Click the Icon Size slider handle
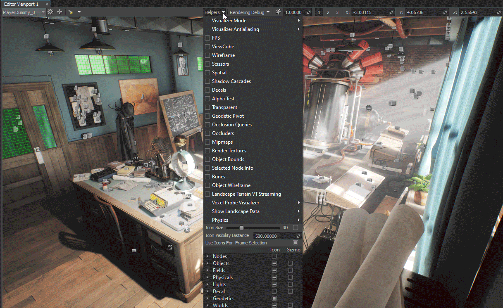The height and width of the screenshot is (308, 503). pyautogui.click(x=241, y=228)
